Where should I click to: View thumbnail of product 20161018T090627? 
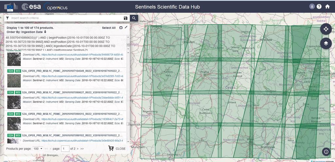pyautogui.click(x=14, y=102)
